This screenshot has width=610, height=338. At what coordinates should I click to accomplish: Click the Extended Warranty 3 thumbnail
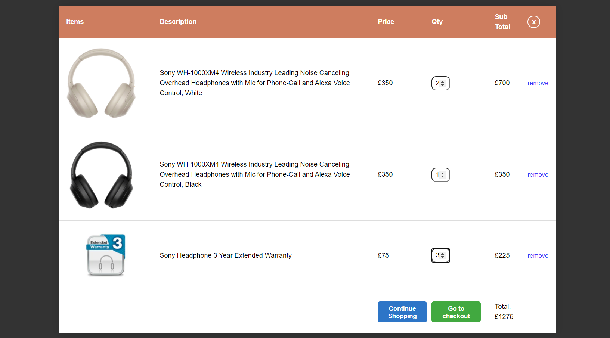click(105, 255)
